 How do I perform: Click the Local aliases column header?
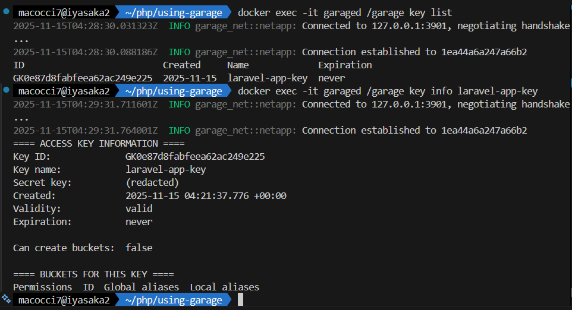[x=224, y=287]
